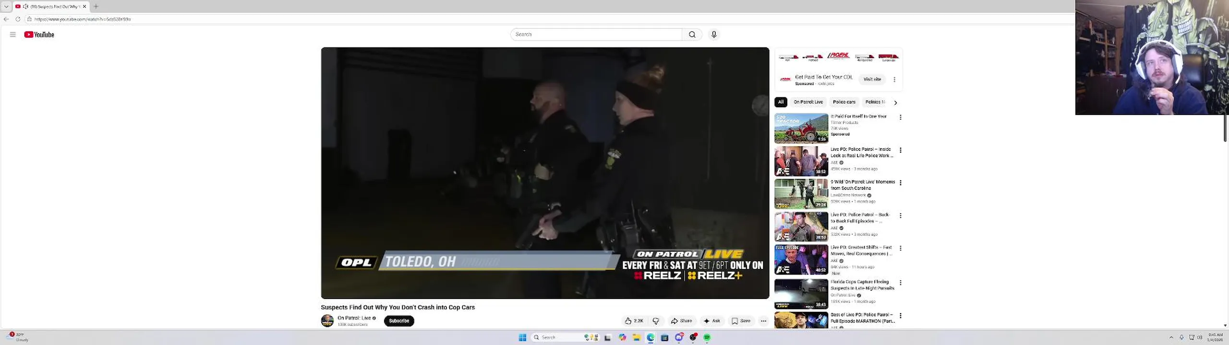Open options for 9 Wild Moments video
Image resolution: width=1229 pixels, height=345 pixels.
pyautogui.click(x=901, y=183)
